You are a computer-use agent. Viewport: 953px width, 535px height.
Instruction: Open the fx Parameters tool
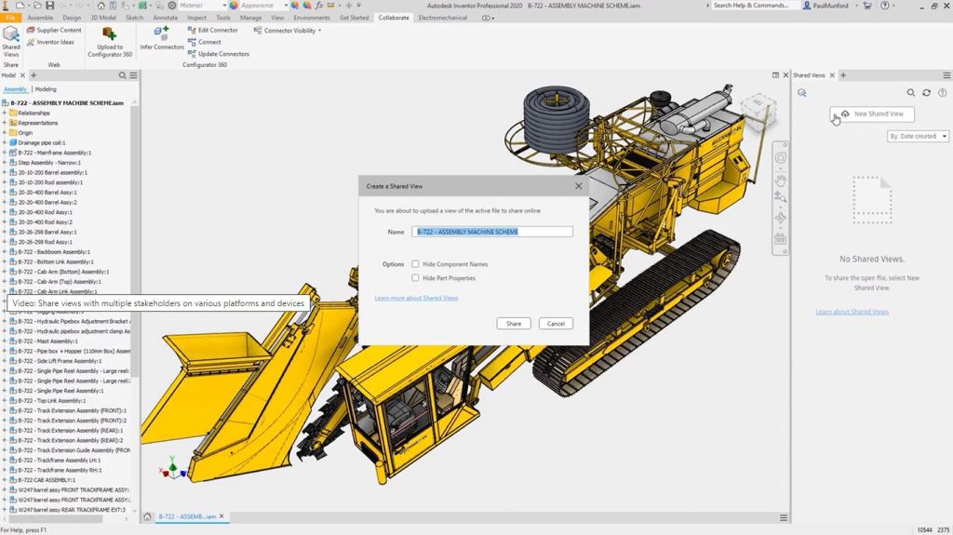[x=318, y=6]
